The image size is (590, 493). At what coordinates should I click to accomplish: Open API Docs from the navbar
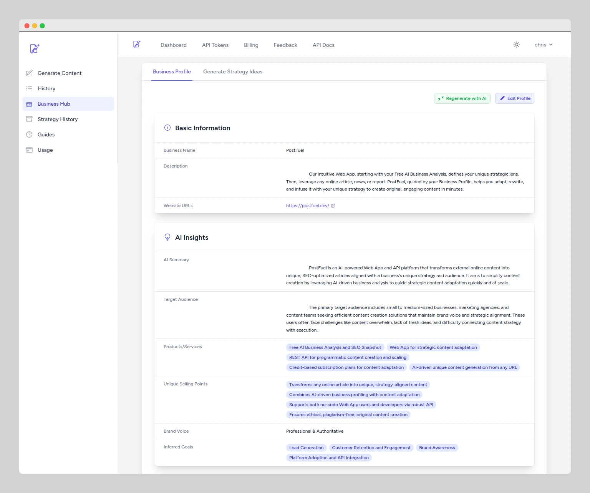click(x=323, y=45)
